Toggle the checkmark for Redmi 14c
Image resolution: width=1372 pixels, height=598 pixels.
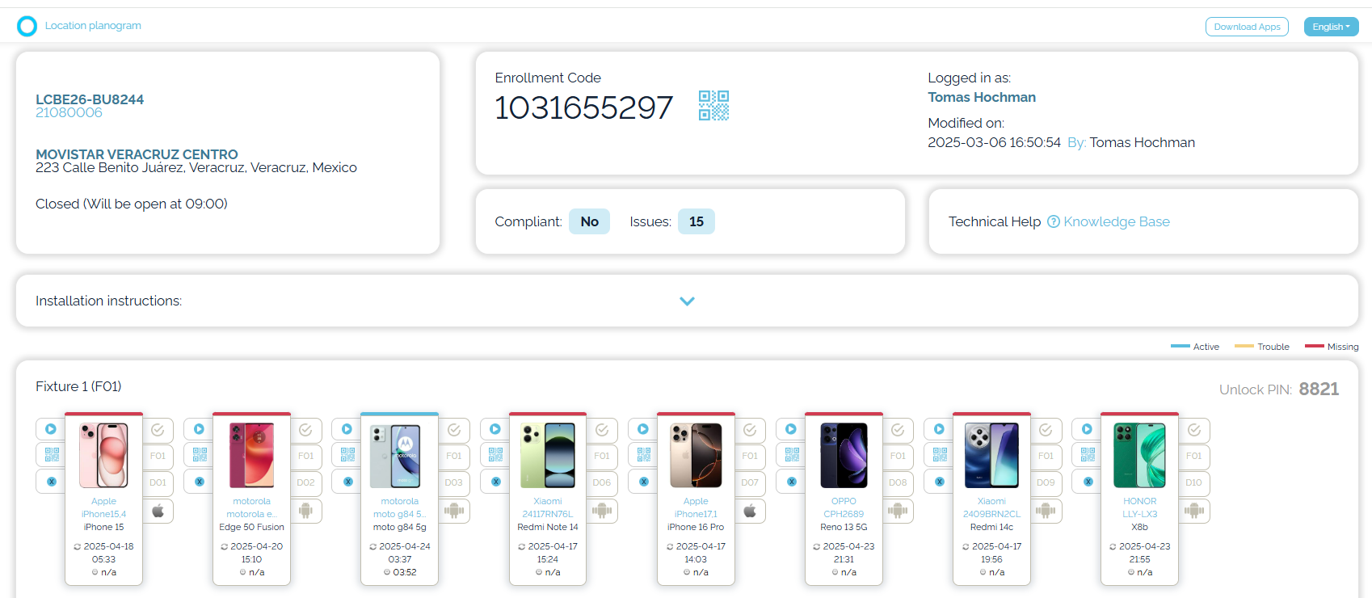(1046, 430)
